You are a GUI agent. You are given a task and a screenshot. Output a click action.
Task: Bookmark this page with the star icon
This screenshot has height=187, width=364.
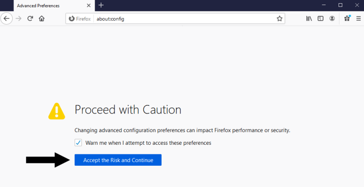(279, 19)
